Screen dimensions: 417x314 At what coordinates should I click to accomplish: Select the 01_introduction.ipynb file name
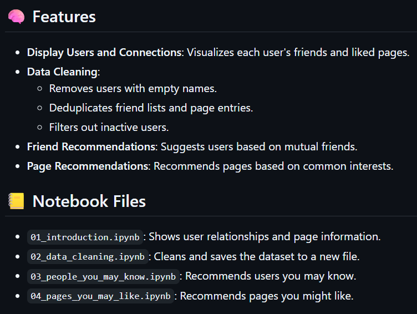click(x=85, y=237)
